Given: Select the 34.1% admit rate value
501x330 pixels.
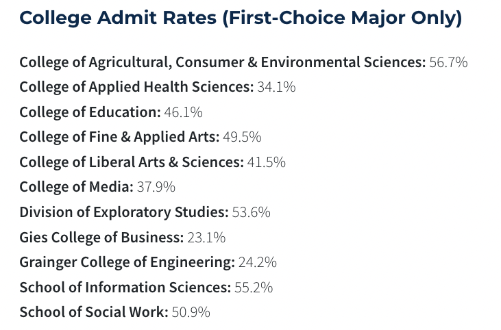Looking at the screenshot, I should point(276,87).
